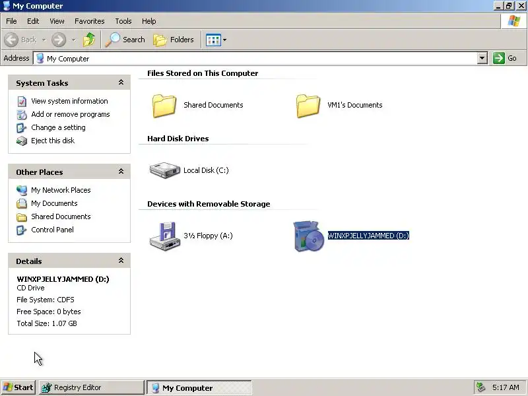Go up one folder level

point(89,40)
